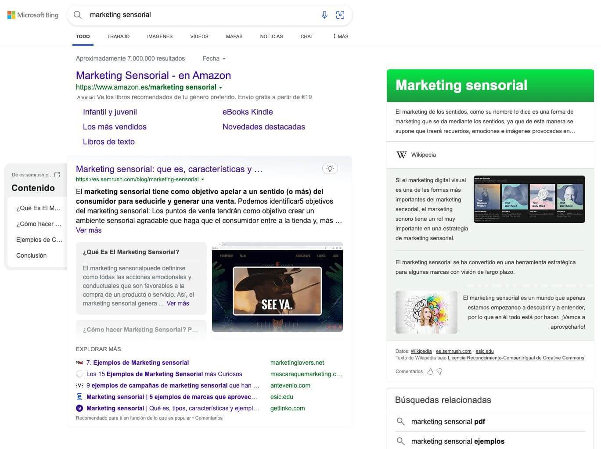Open visual search using the camera icon
601x449 pixels.
[340, 14]
